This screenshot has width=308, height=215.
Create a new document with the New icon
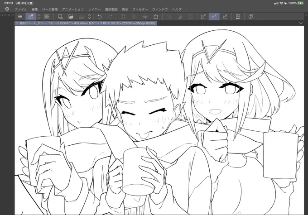click(x=60, y=17)
